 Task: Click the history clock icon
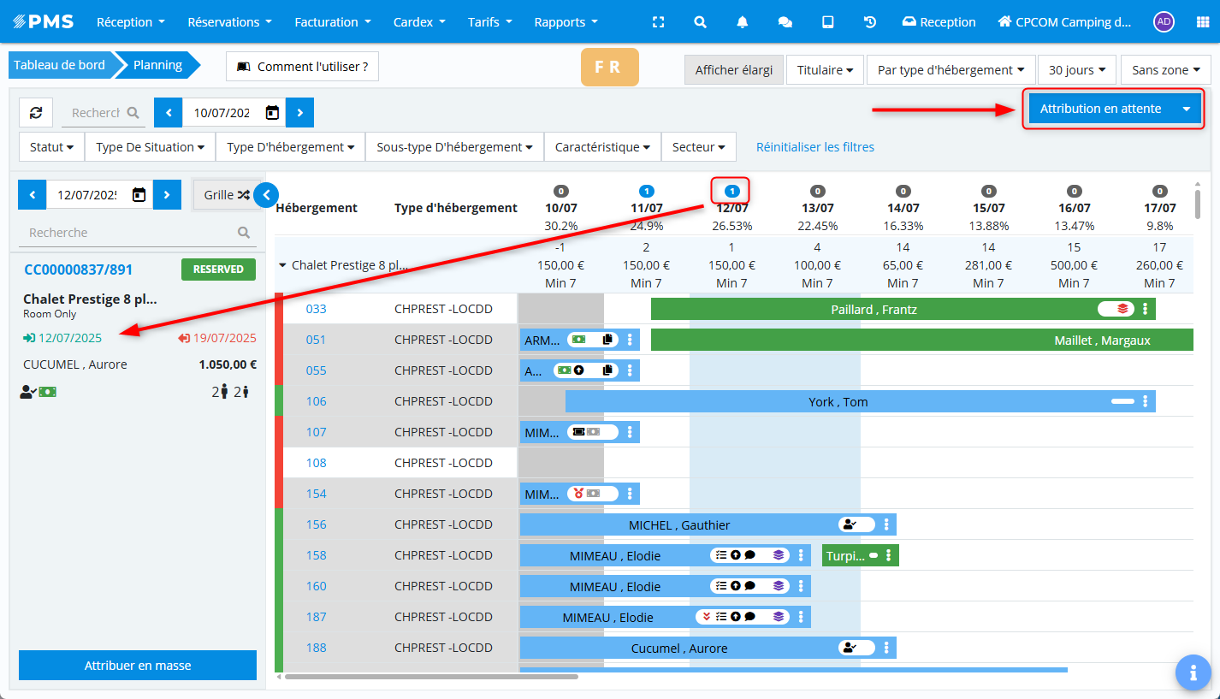(x=870, y=22)
